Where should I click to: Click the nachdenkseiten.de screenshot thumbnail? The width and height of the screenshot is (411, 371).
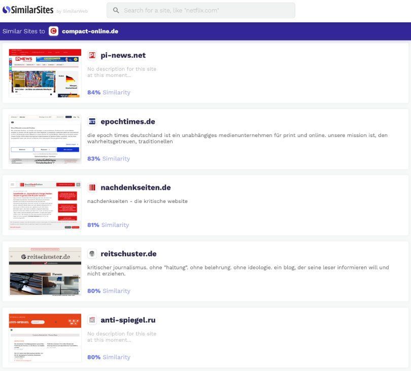click(45, 206)
